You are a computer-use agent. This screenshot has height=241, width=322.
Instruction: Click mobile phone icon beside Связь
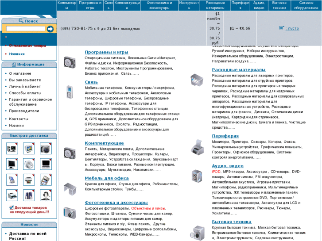(x=70, y=92)
